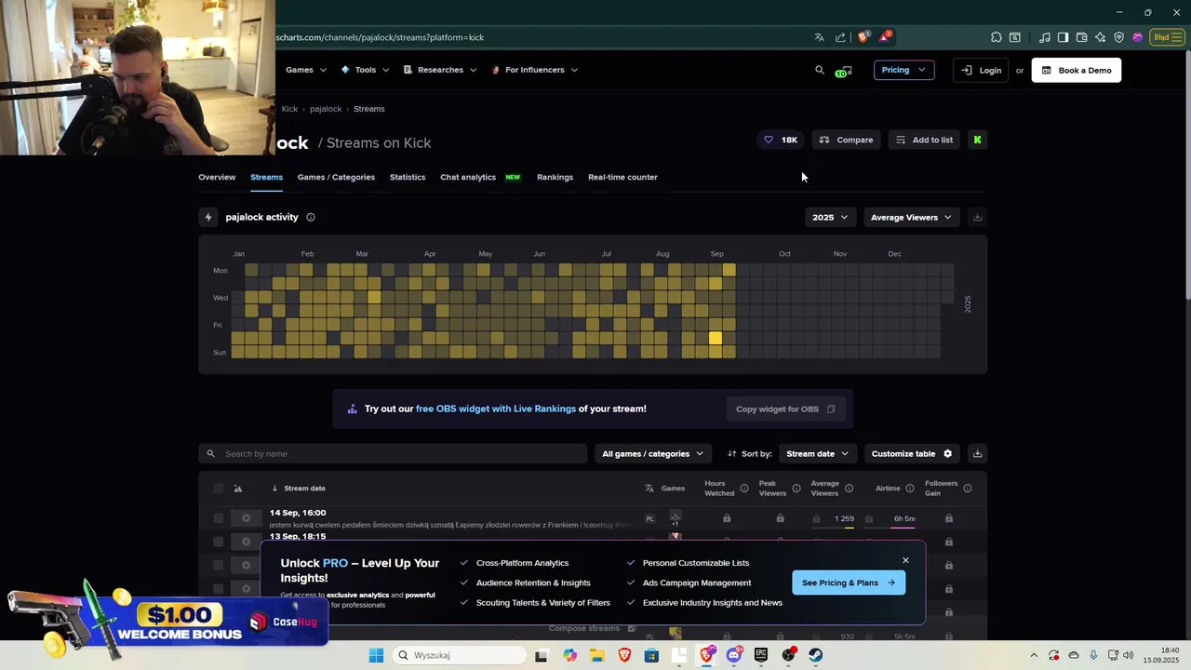
Task: Open Brave Rewards triangle icon
Action: point(885,37)
